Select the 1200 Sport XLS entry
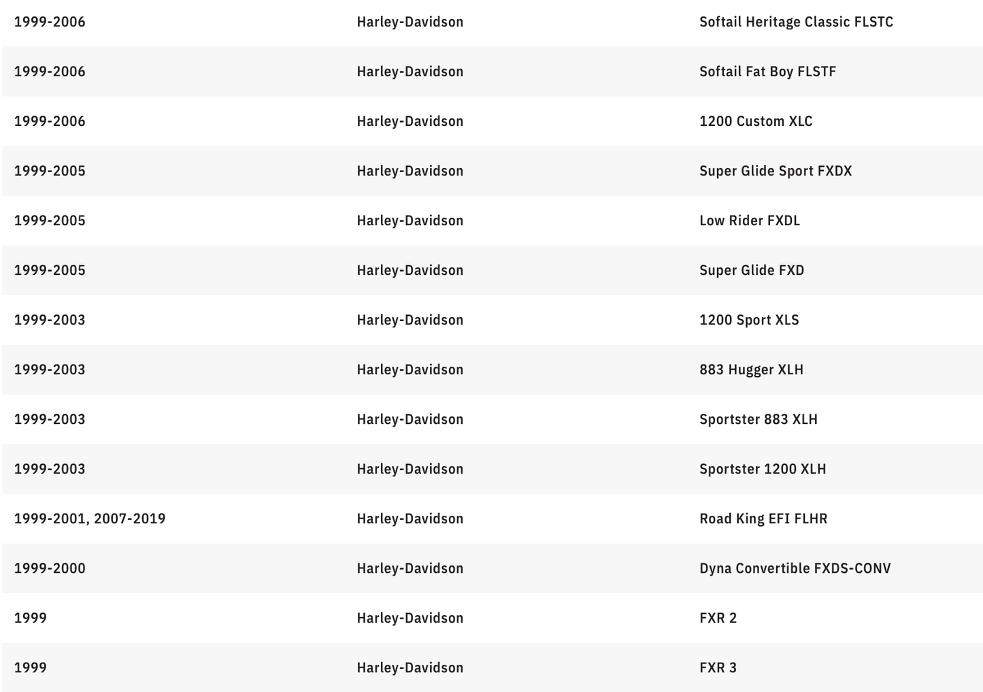The width and height of the screenshot is (983, 692). (749, 320)
